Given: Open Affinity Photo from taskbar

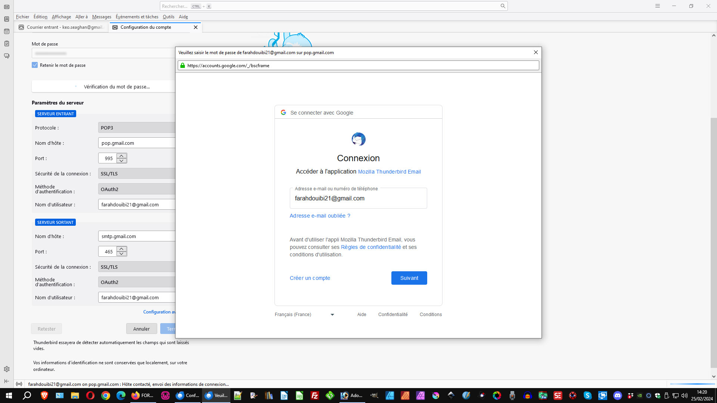Looking at the screenshot, I should pyautogui.click(x=420, y=396).
